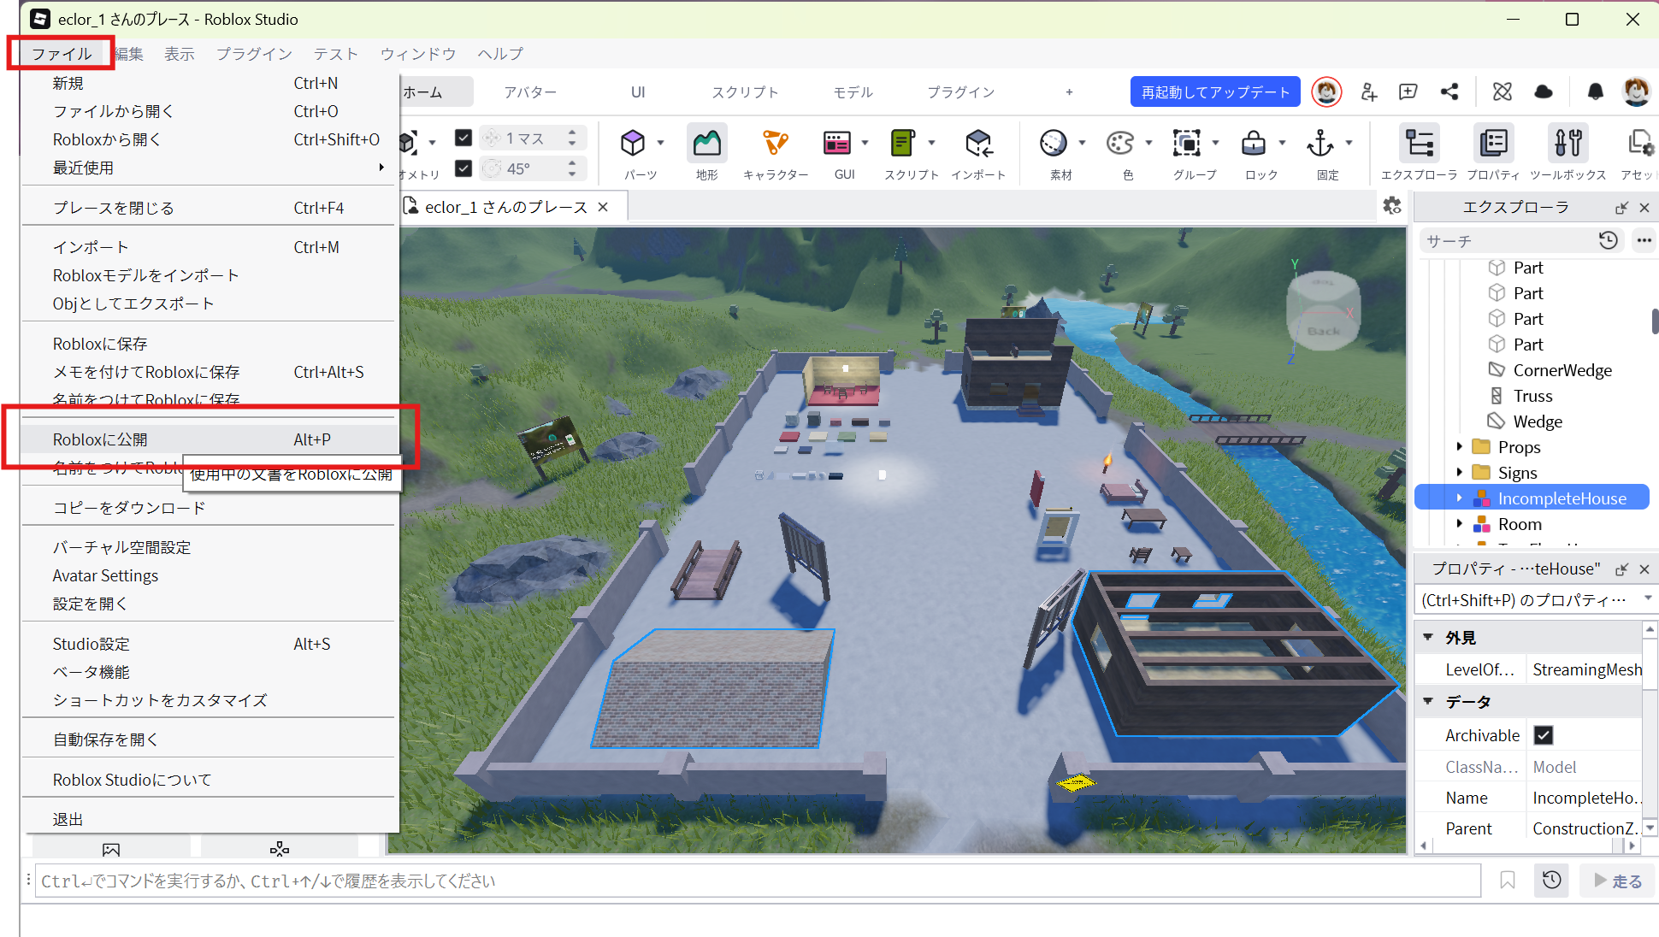Open the properties filter dropdown arrow

[1647, 599]
